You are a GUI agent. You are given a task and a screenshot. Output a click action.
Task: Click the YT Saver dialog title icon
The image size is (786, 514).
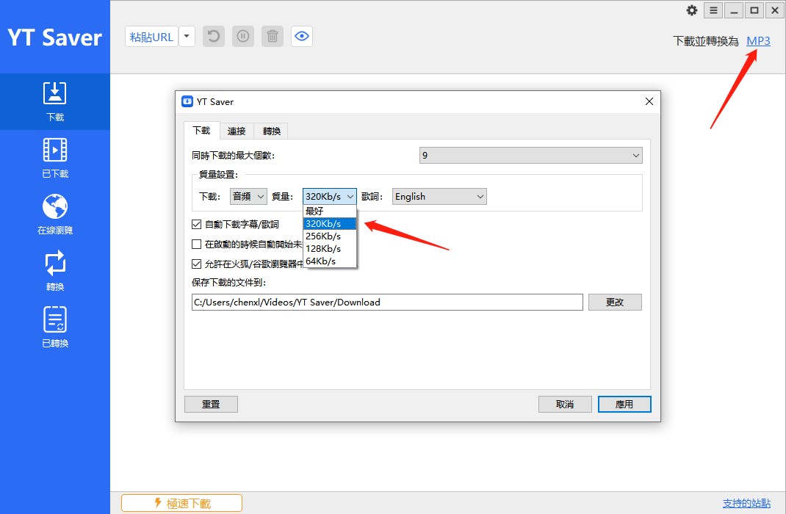(187, 101)
